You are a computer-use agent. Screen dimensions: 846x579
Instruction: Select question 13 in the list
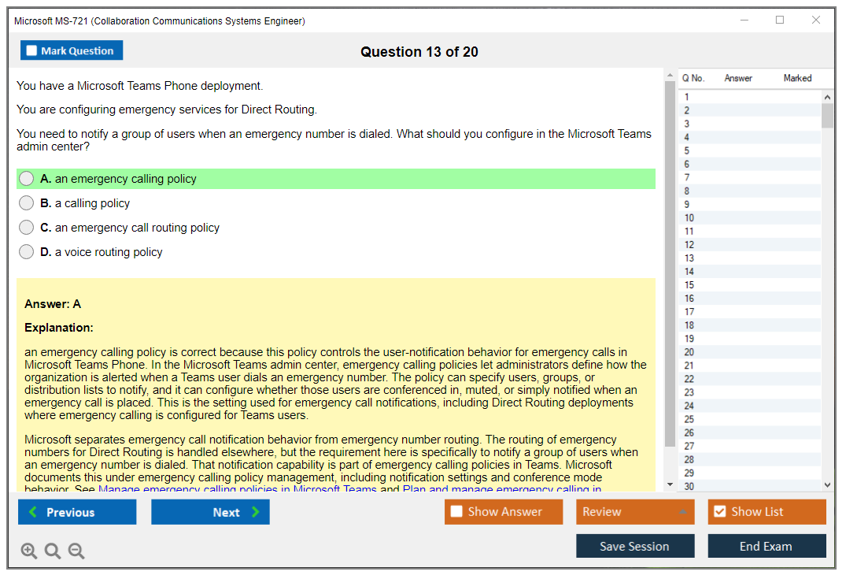[750, 258]
